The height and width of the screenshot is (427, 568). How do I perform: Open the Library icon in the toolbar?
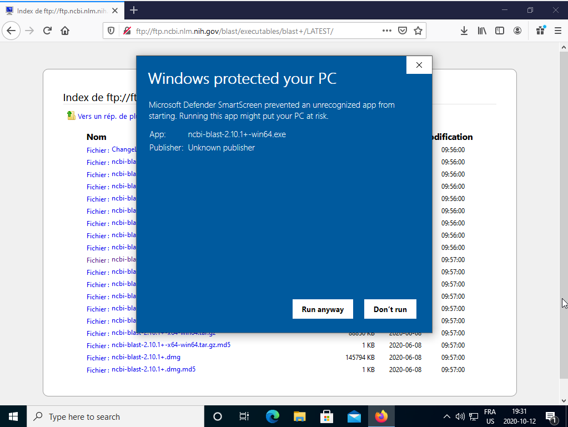(x=482, y=31)
